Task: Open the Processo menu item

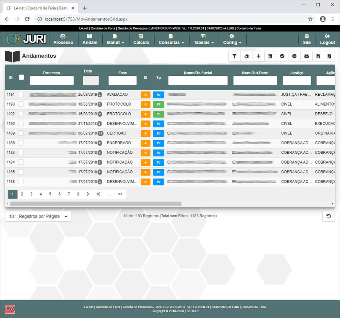Action: (x=63, y=39)
